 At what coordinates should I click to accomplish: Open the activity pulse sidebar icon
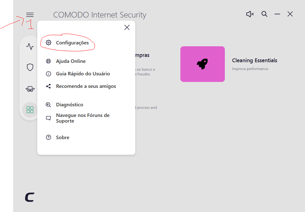coord(30,47)
